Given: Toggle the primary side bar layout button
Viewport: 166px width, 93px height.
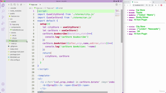Looking at the screenshot, I should 114,1.
